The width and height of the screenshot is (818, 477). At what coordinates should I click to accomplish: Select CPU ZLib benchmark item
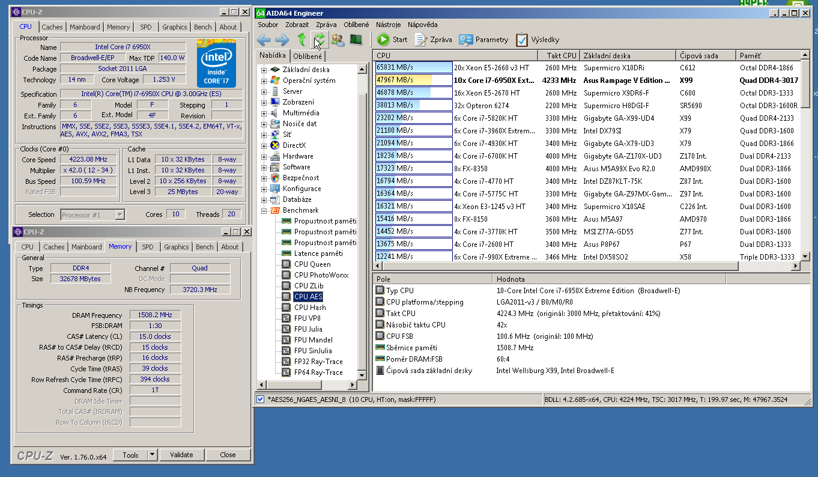309,286
